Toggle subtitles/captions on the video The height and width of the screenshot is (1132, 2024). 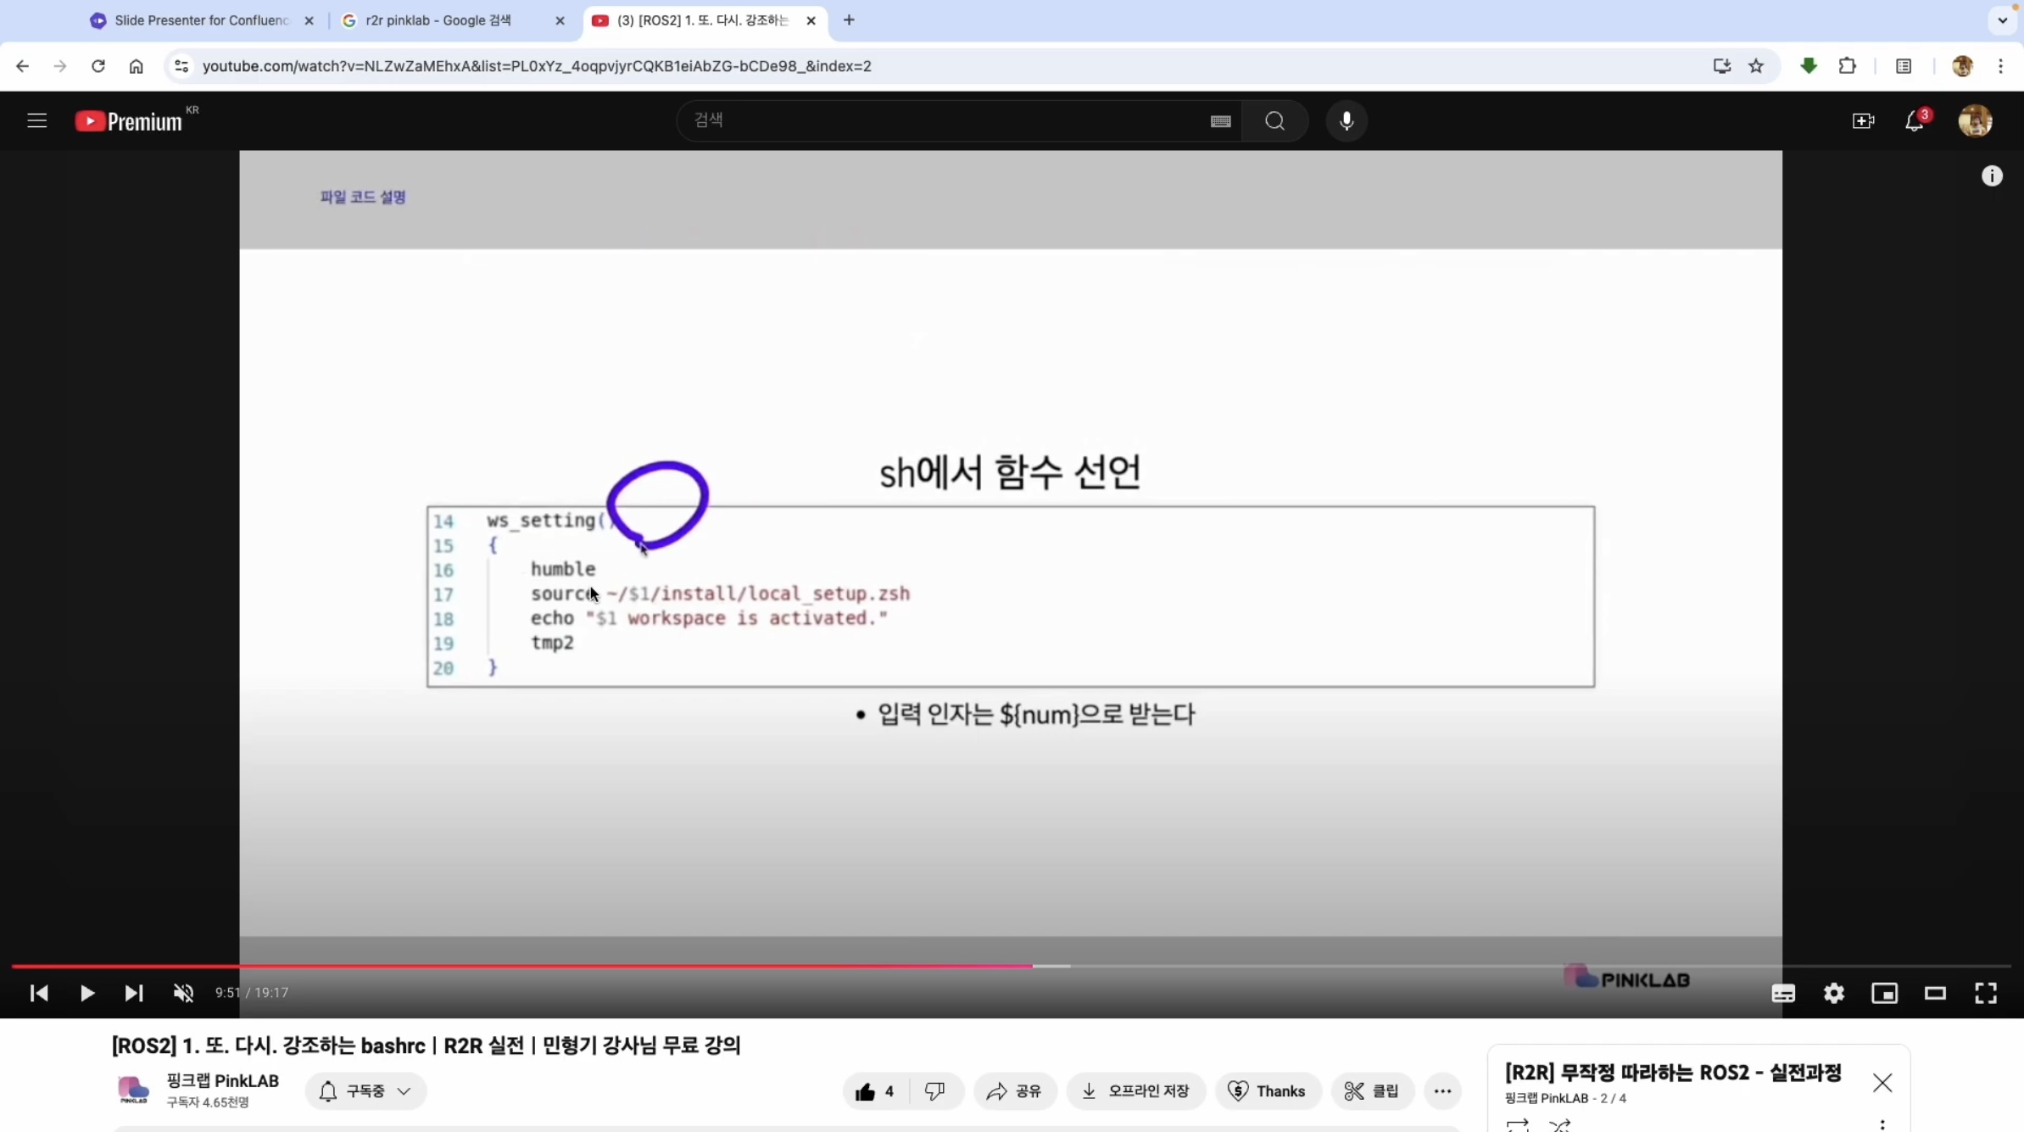[1782, 993]
